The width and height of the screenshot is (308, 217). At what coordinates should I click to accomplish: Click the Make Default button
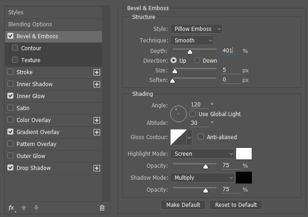pyautogui.click(x=183, y=205)
